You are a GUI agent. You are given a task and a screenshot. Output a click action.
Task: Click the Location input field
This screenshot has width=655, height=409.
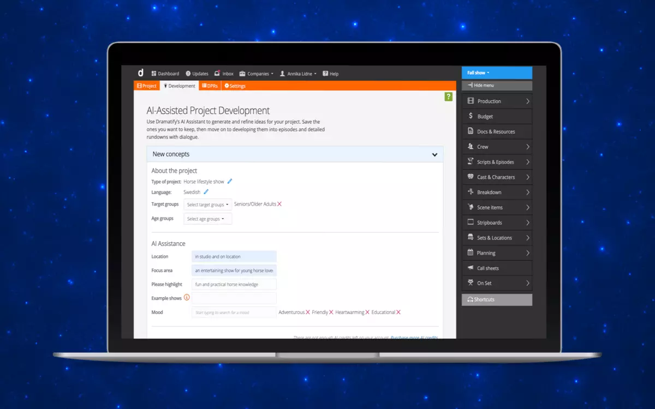(234, 256)
